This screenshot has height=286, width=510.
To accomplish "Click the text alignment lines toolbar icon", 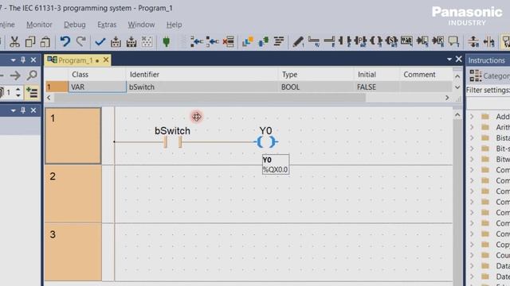I will pyautogui.click(x=279, y=41).
